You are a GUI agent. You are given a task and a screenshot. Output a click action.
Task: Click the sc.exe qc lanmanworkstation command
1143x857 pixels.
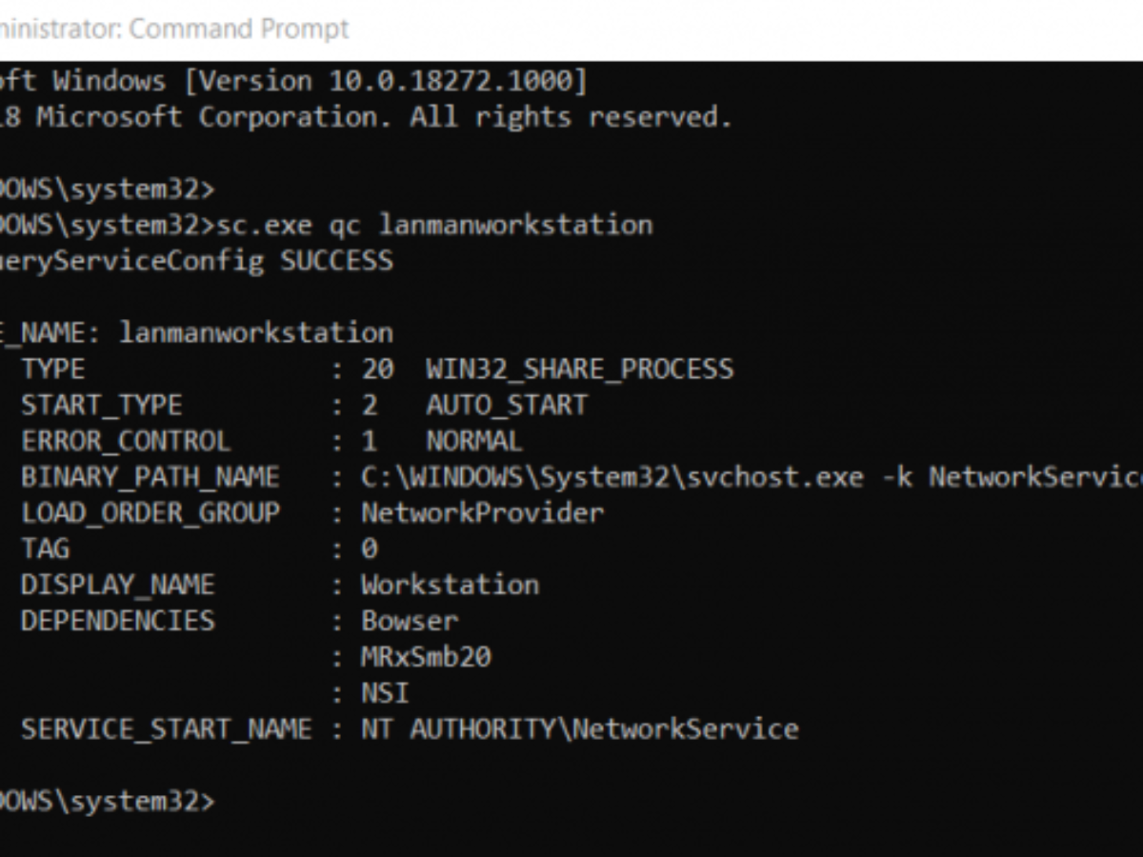(x=435, y=225)
